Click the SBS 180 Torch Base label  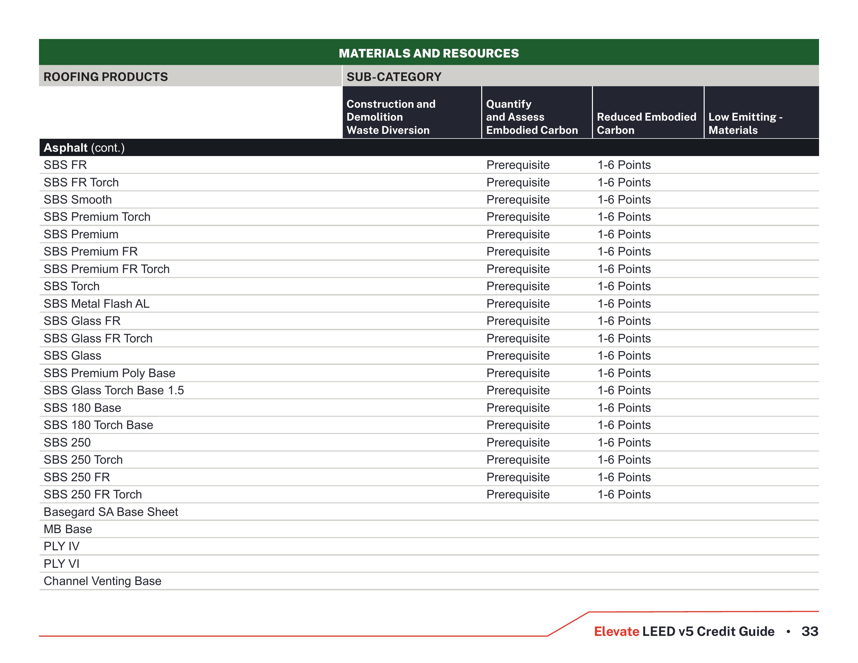tap(98, 425)
